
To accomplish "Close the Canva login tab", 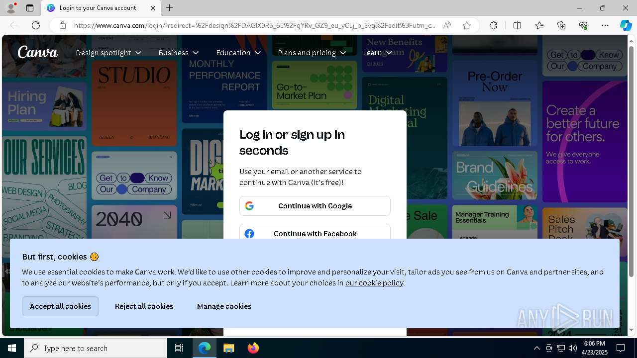I will coord(153,8).
